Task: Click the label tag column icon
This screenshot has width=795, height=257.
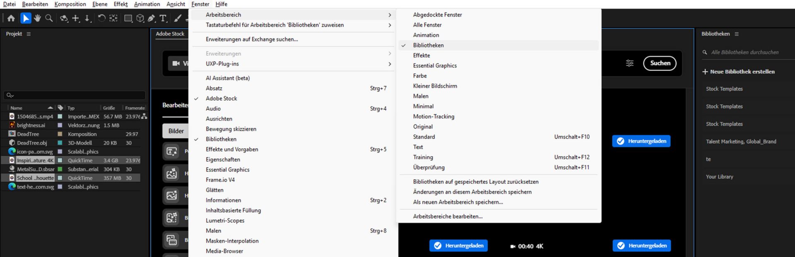Action: [x=60, y=108]
